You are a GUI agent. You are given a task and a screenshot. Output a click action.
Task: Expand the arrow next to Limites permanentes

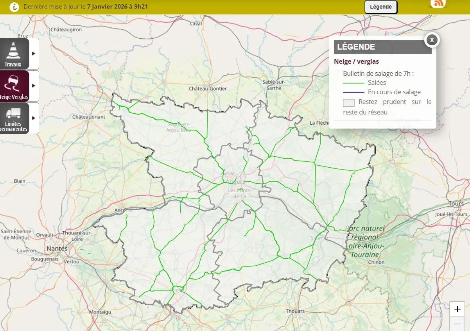[x=34, y=118]
